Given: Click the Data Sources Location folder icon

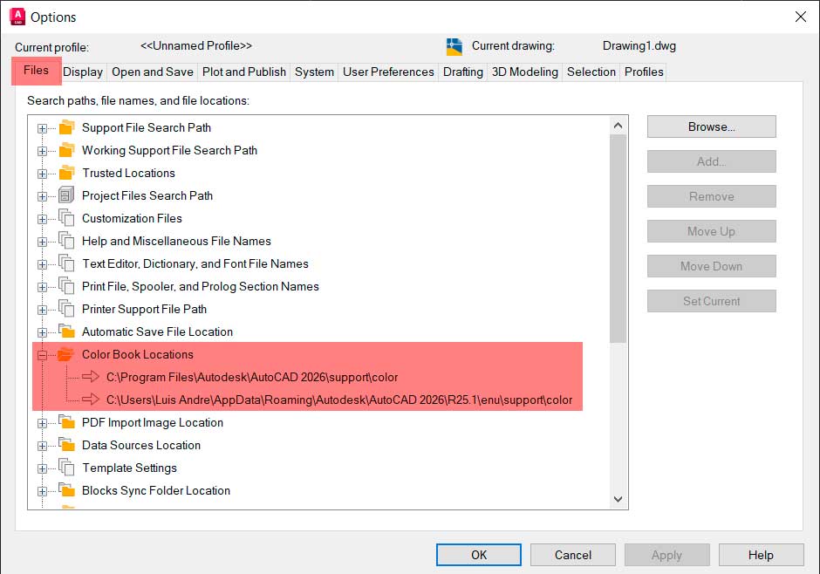Looking at the screenshot, I should pos(66,445).
